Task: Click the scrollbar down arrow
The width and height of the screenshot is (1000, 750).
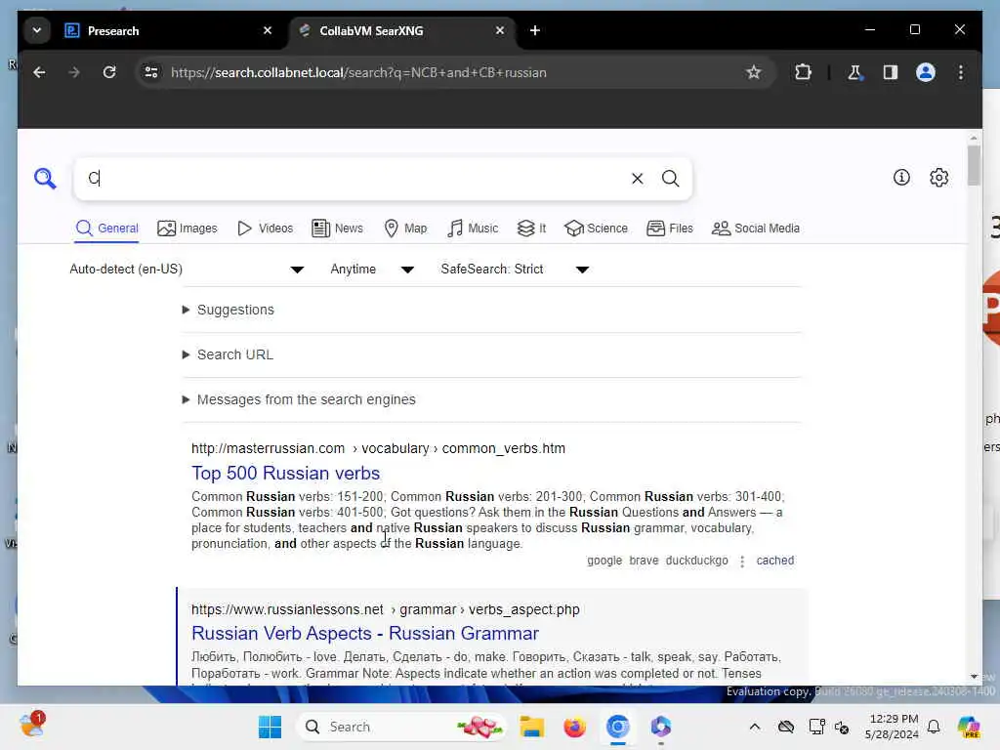Action: (974, 676)
